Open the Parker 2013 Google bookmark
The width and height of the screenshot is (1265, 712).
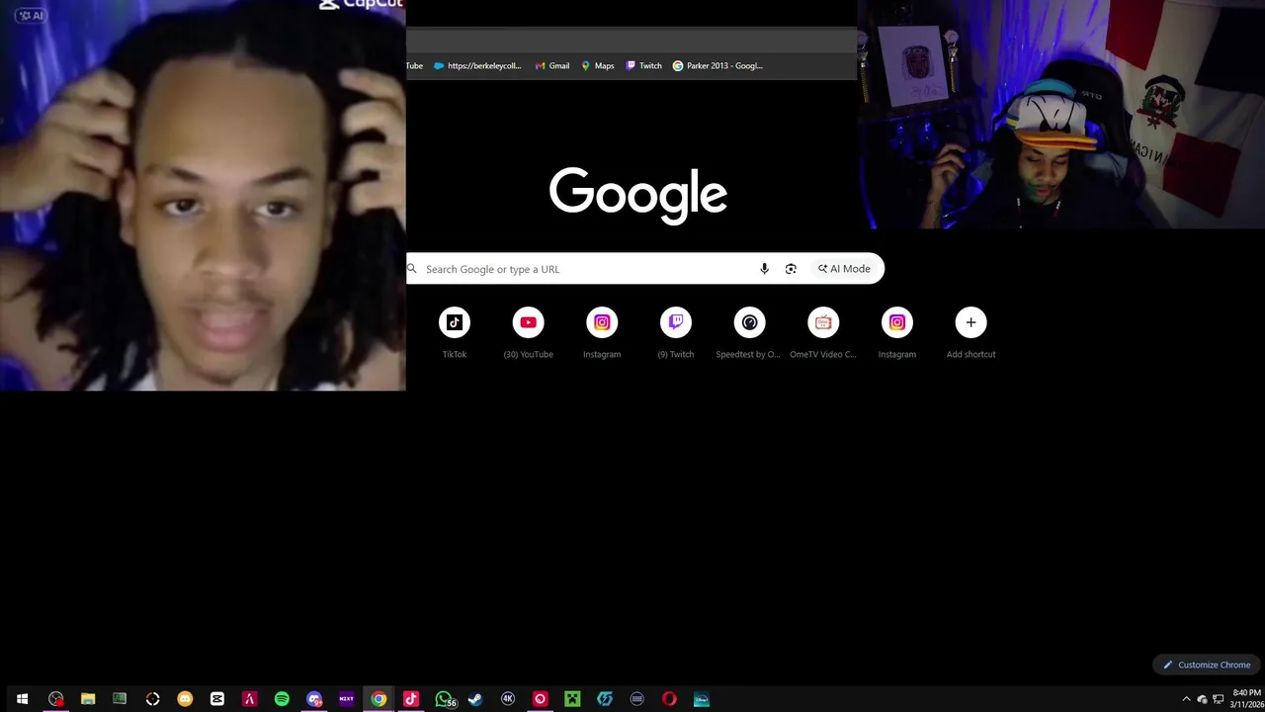(x=718, y=65)
